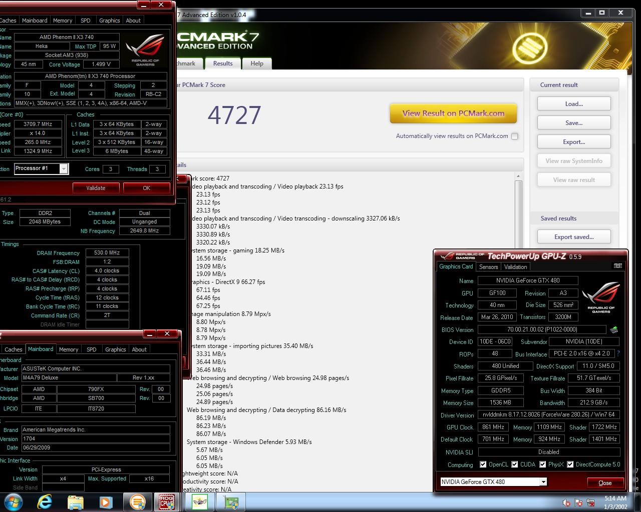Toggle Automatically view results on PCMark.com
This screenshot has width=641, height=512.
514,136
